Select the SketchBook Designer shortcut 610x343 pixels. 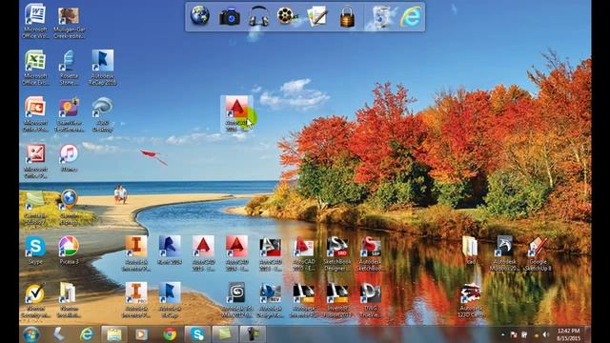point(337,253)
